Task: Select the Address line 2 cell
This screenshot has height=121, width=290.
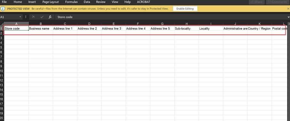Action: point(89,29)
